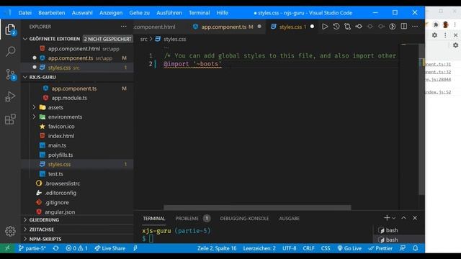
Task: Click the Run play icon in editor toolbar
Action: [x=325, y=27]
